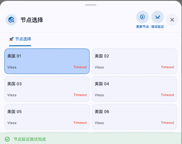Click the green checkmark icon in notification

tap(7, 139)
